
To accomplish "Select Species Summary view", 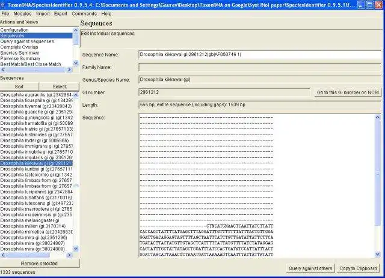I will (36, 53).
